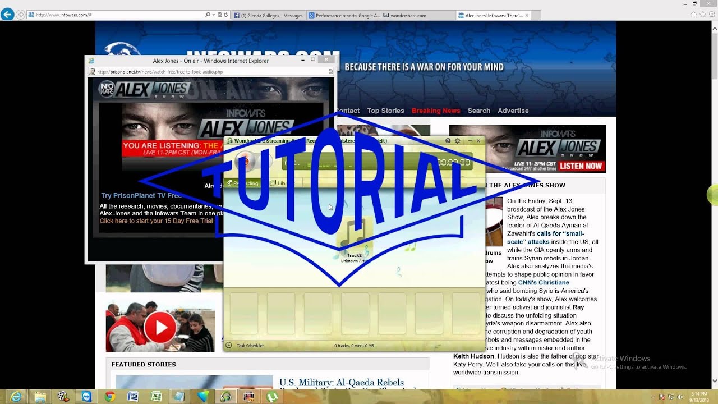Click the CNN's Christiane link
Image resolution: width=718 pixels, height=404 pixels.
click(544, 282)
